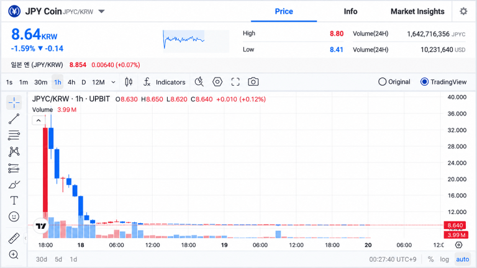Set date range to 30d
Screen dimensions: 477x268
[42, 259]
